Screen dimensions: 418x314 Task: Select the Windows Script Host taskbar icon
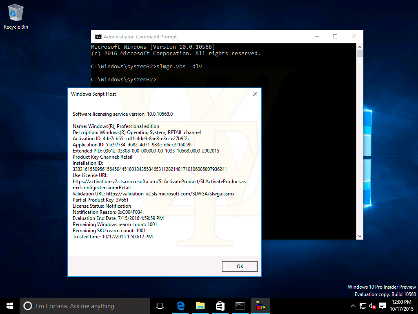[x=260, y=306]
